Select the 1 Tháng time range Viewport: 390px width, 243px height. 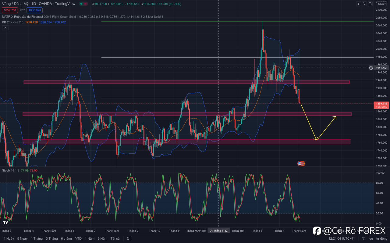(x=37, y=239)
